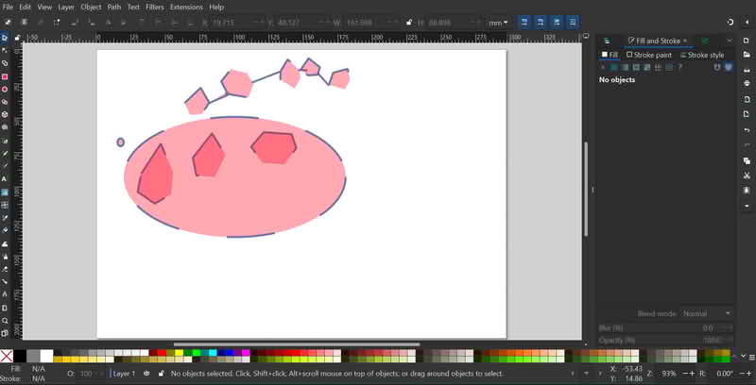The width and height of the screenshot is (756, 385).
Task: Click the Undo icon in commands bar
Action: pos(747,130)
